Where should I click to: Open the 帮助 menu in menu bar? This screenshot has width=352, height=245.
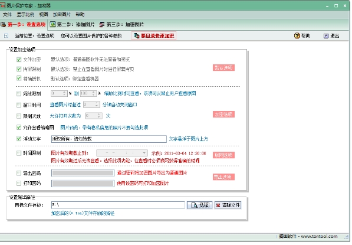(80, 15)
